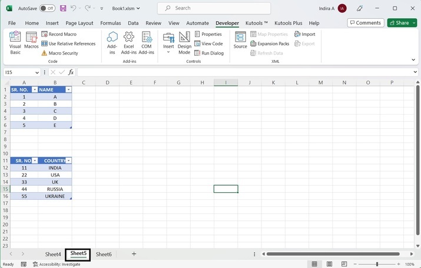Viewport: 421px width, 268px height.
Task: Click the horizontal scrollbar thumb
Action: coord(333,254)
